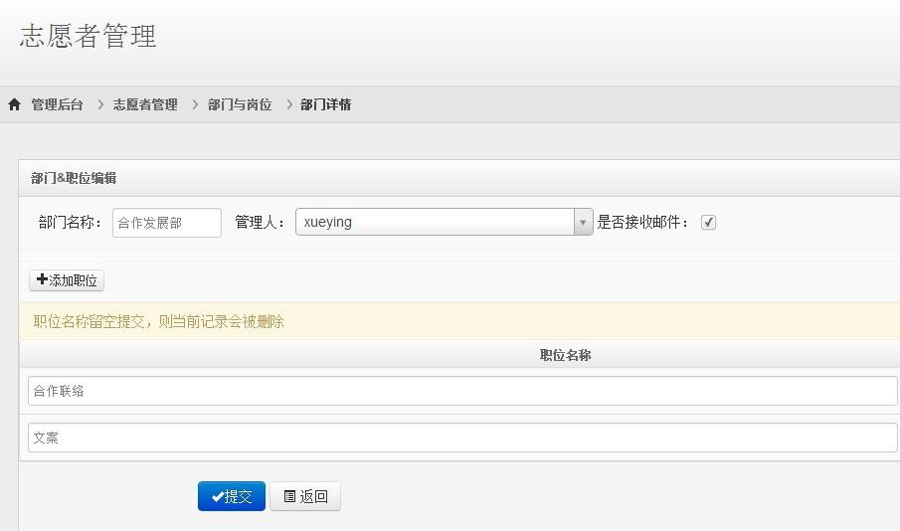
Task: Go to 志愿者管理 breadcrumb link
Action: (145, 104)
